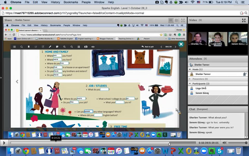Click Blogger Features bookmark in shared browser
This screenshot has width=249, height=156.
(x=105, y=39)
